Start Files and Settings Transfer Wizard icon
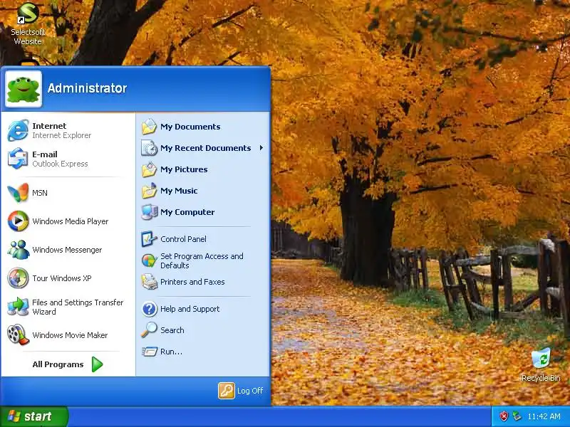This screenshot has width=570, height=427. (19, 307)
